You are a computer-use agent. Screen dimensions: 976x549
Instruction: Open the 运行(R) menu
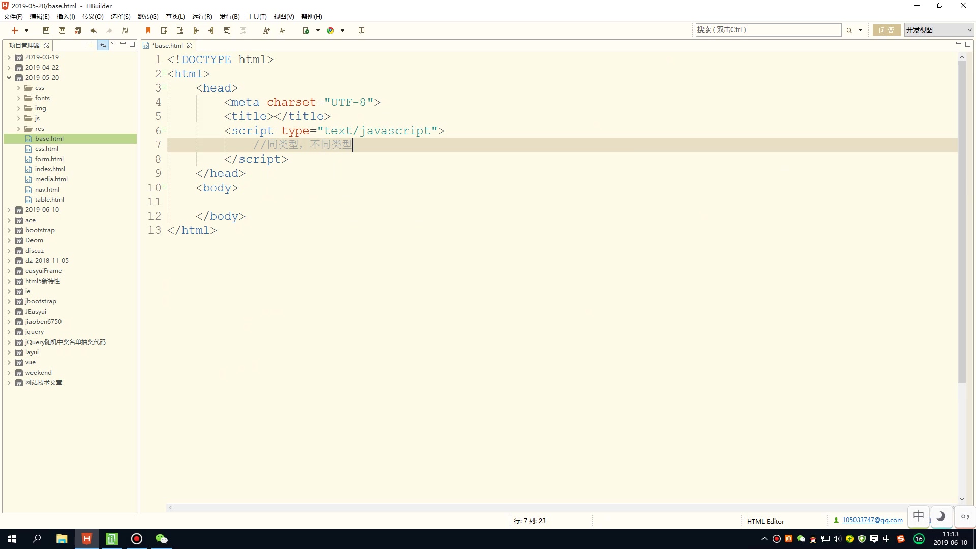tap(202, 17)
